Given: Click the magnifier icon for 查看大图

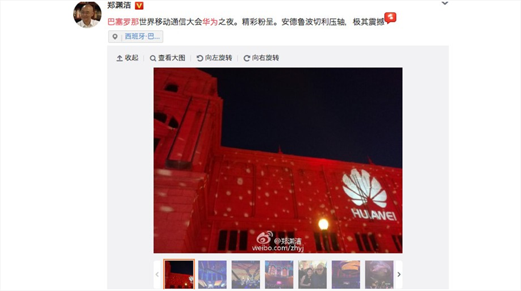Looking at the screenshot, I should tap(153, 58).
